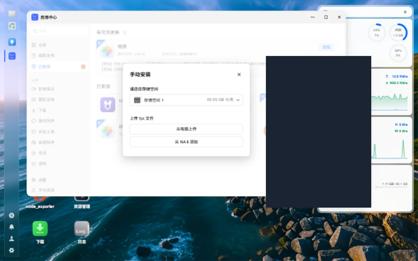Click the App Center logo in the title bar

(x=35, y=17)
